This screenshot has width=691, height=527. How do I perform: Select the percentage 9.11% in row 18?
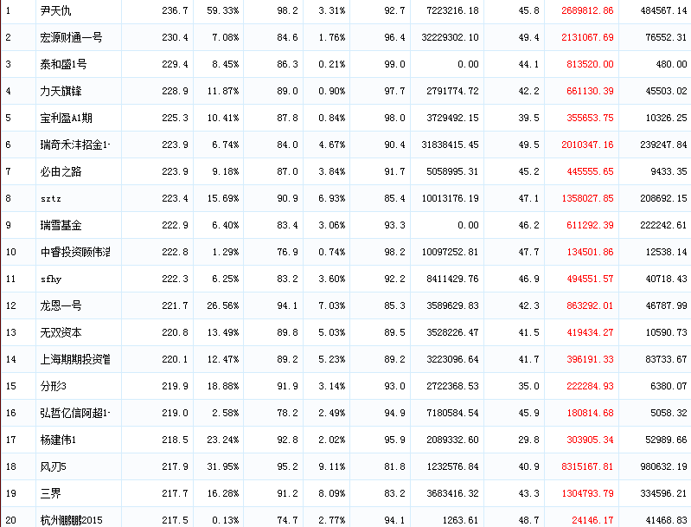tap(332, 466)
